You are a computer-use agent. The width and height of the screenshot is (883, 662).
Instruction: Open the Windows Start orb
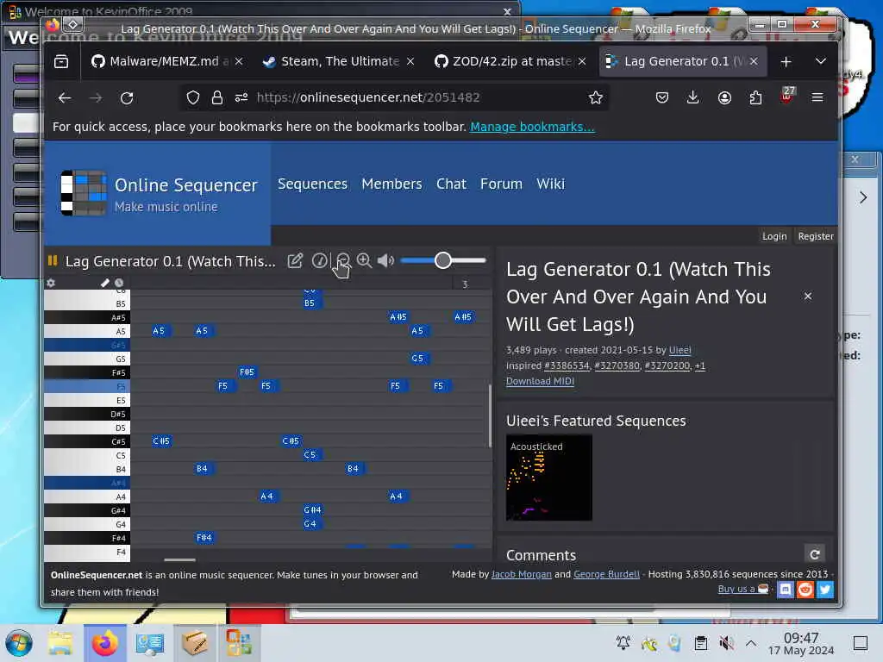point(19,643)
